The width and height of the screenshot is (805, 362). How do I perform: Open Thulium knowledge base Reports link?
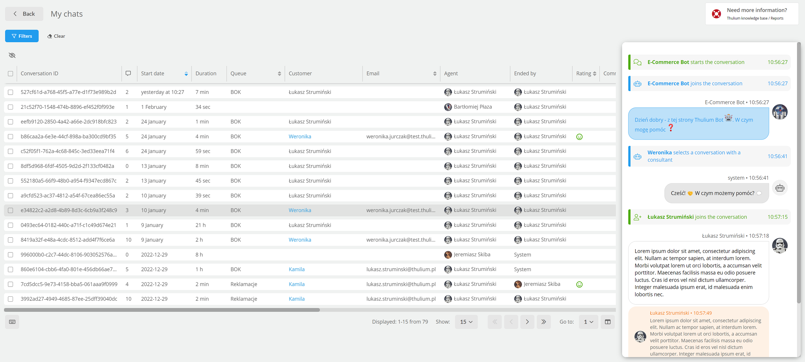click(x=755, y=18)
